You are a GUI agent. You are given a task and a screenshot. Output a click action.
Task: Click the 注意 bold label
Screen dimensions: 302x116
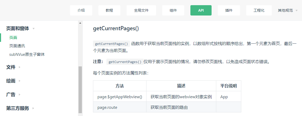pos(98,62)
